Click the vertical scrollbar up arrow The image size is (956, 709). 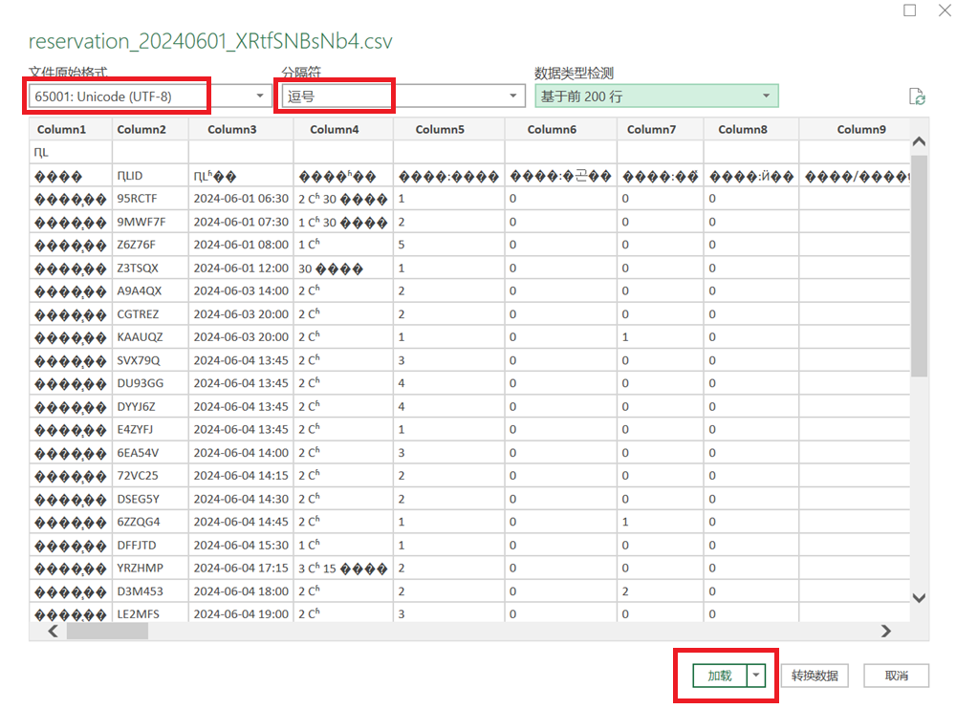pos(920,141)
